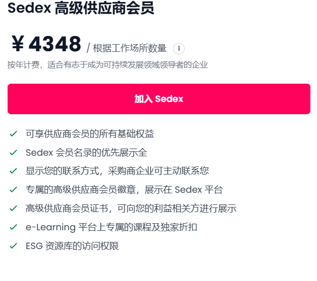Click the ¥4348 price amount
The height and width of the screenshot is (281, 317).
[46, 45]
